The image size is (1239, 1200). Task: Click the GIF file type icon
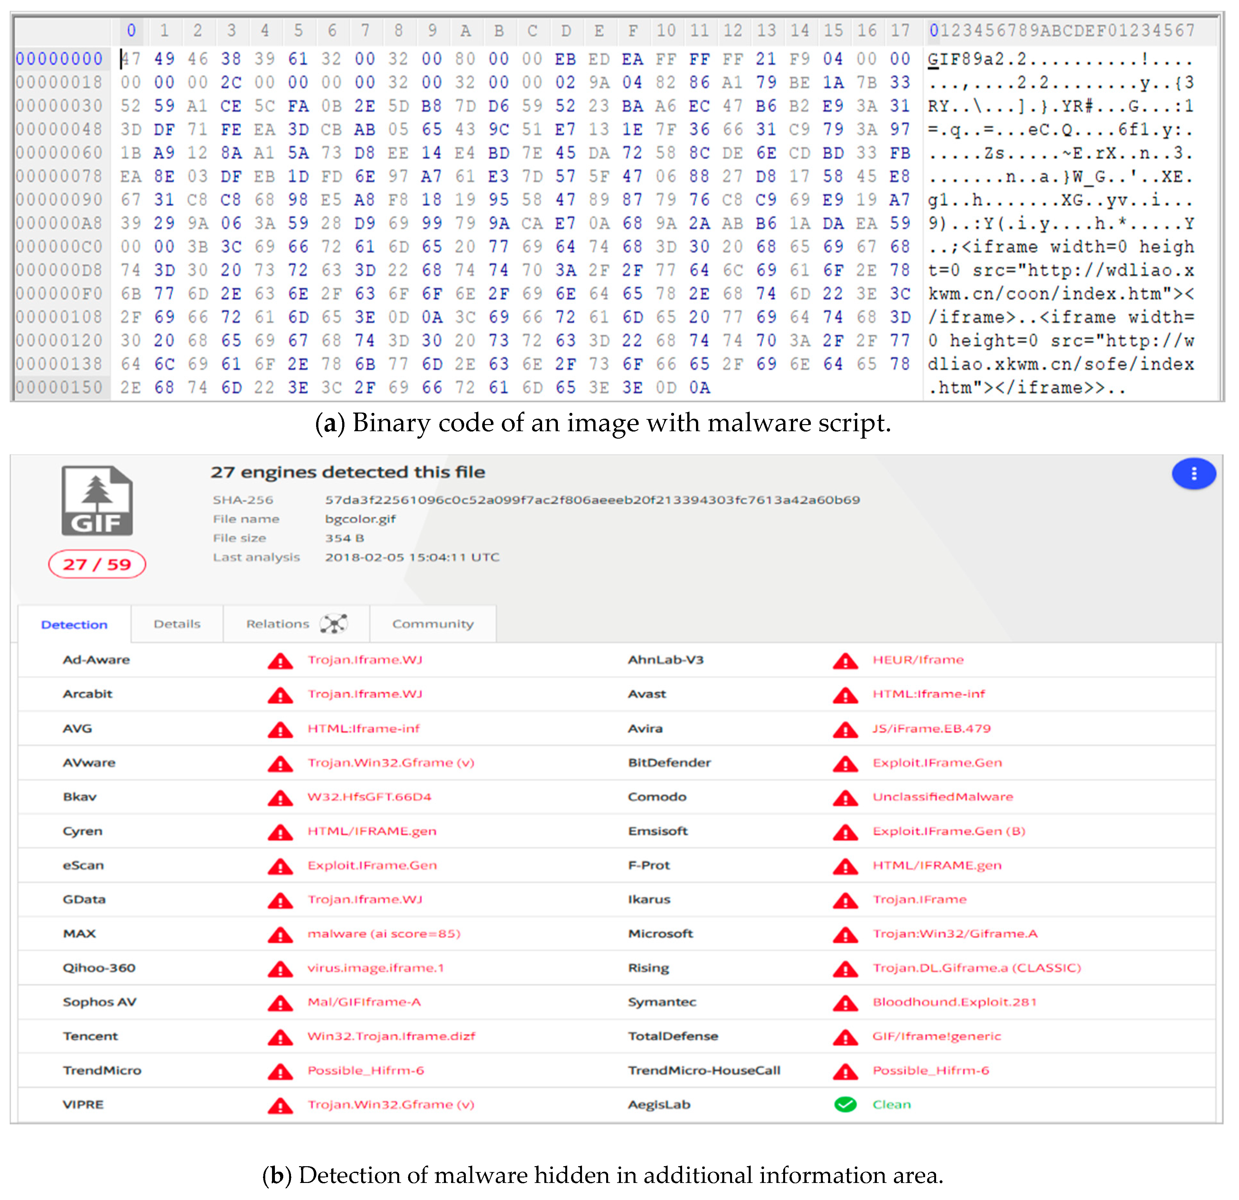97,500
